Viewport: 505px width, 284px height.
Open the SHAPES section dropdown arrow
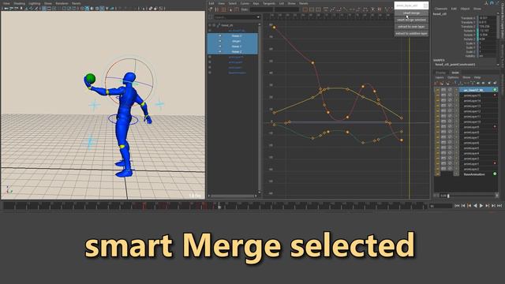[x=498, y=65]
